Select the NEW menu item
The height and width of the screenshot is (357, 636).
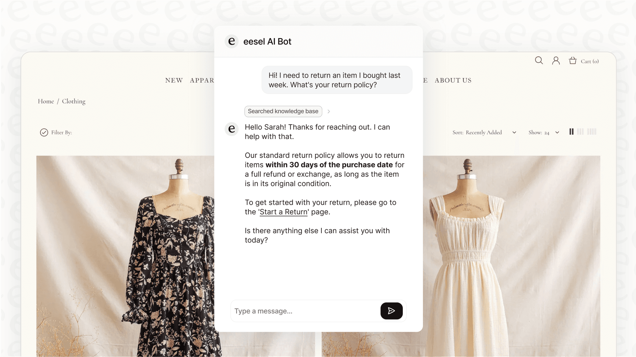(x=174, y=80)
